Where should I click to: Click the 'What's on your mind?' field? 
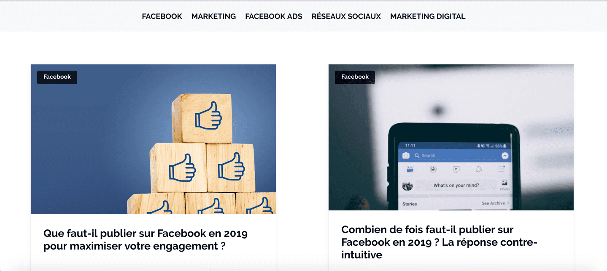pyautogui.click(x=456, y=185)
